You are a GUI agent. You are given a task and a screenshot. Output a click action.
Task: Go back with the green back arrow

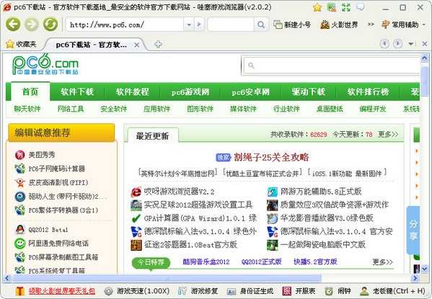(13, 24)
